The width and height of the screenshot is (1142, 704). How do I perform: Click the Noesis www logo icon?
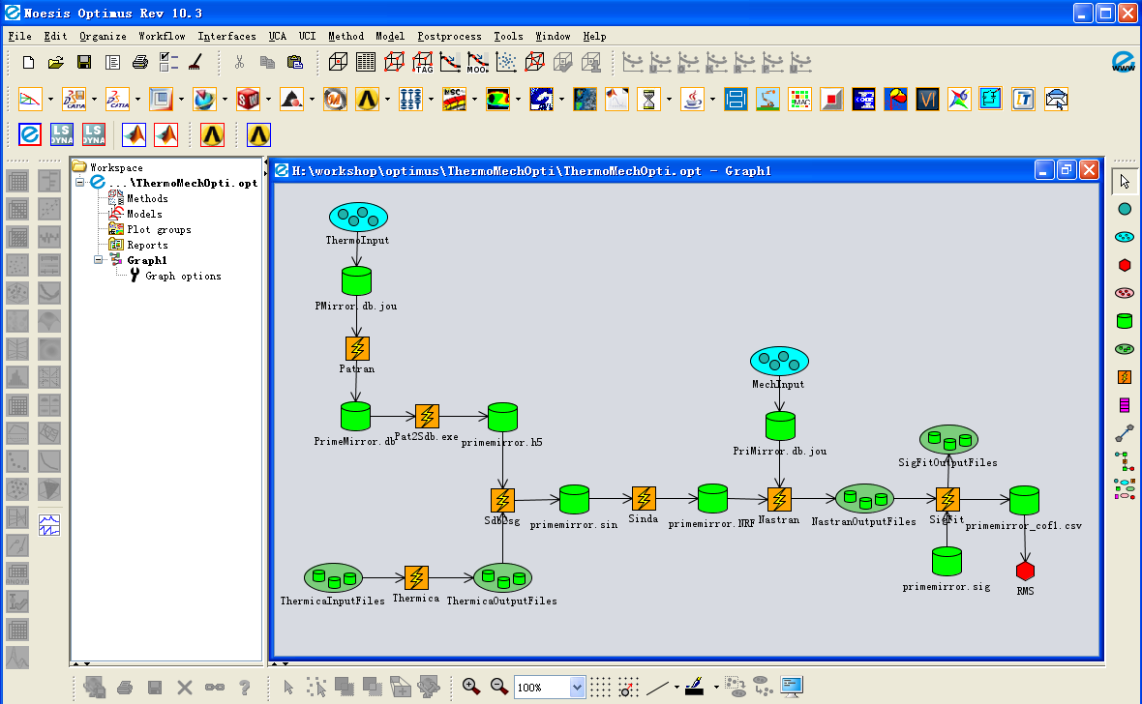[1123, 63]
